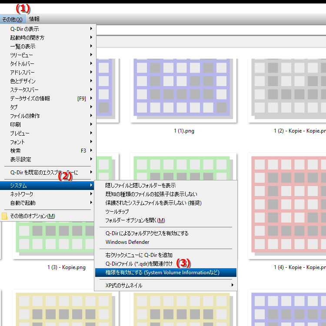Screen dimensions: 326x326
Task: Open the 表示設定 submenu
Action: 48,160
